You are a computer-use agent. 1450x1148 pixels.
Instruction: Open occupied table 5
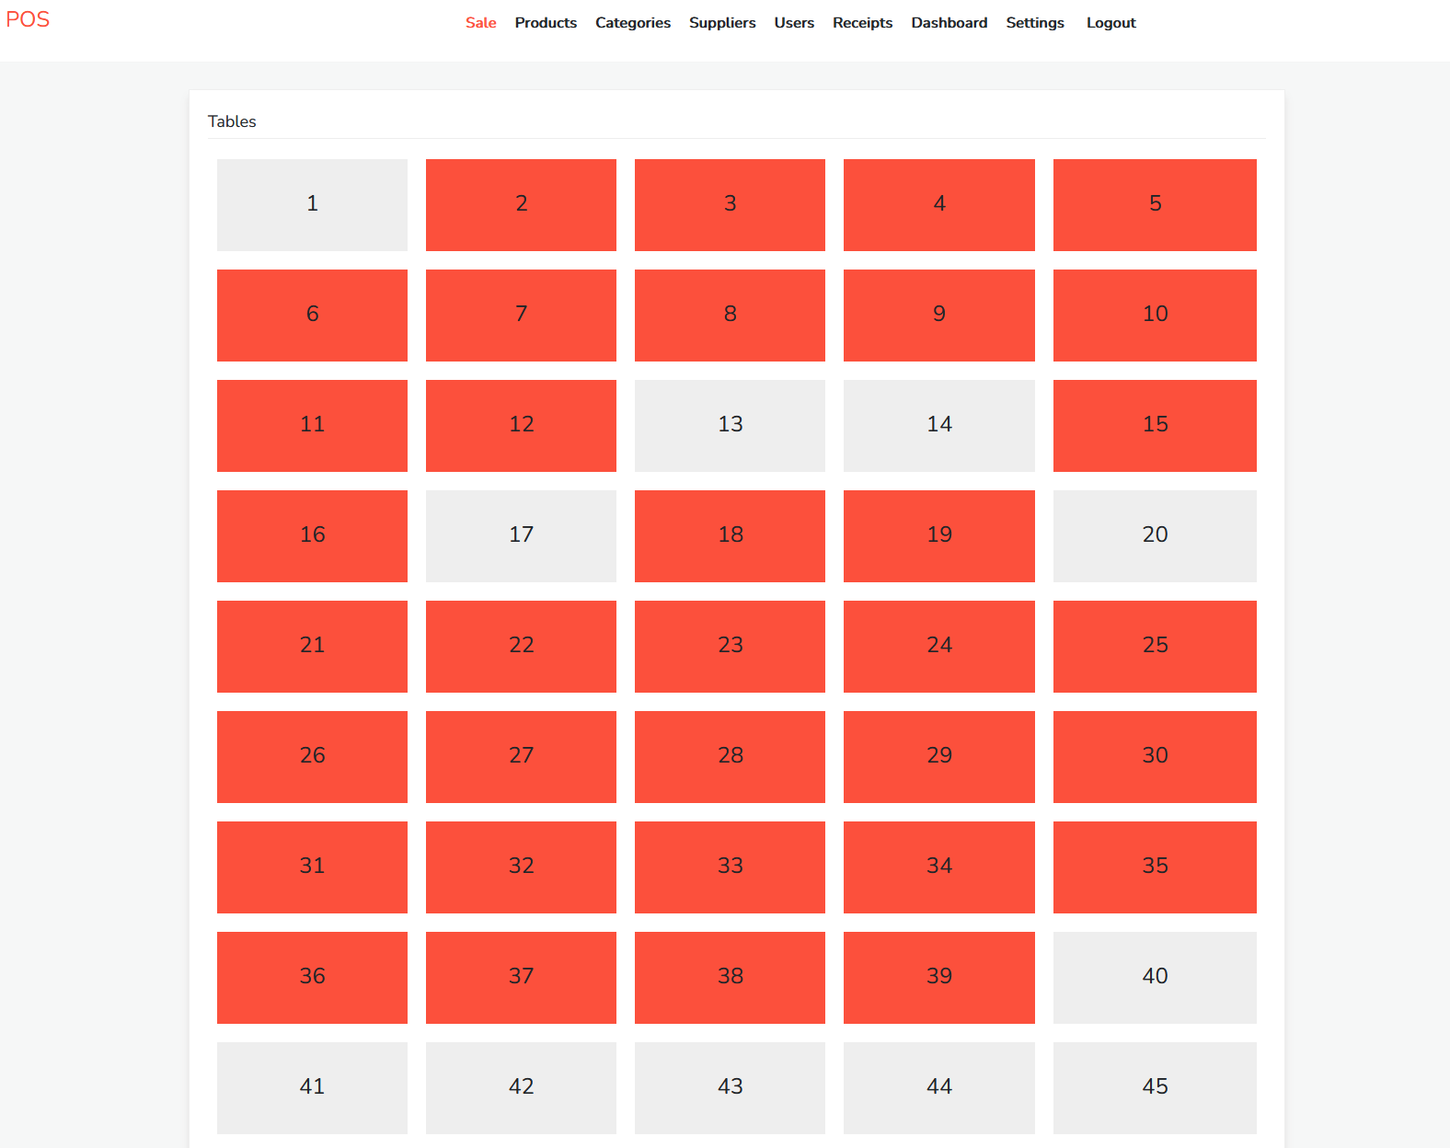pyautogui.click(x=1154, y=204)
